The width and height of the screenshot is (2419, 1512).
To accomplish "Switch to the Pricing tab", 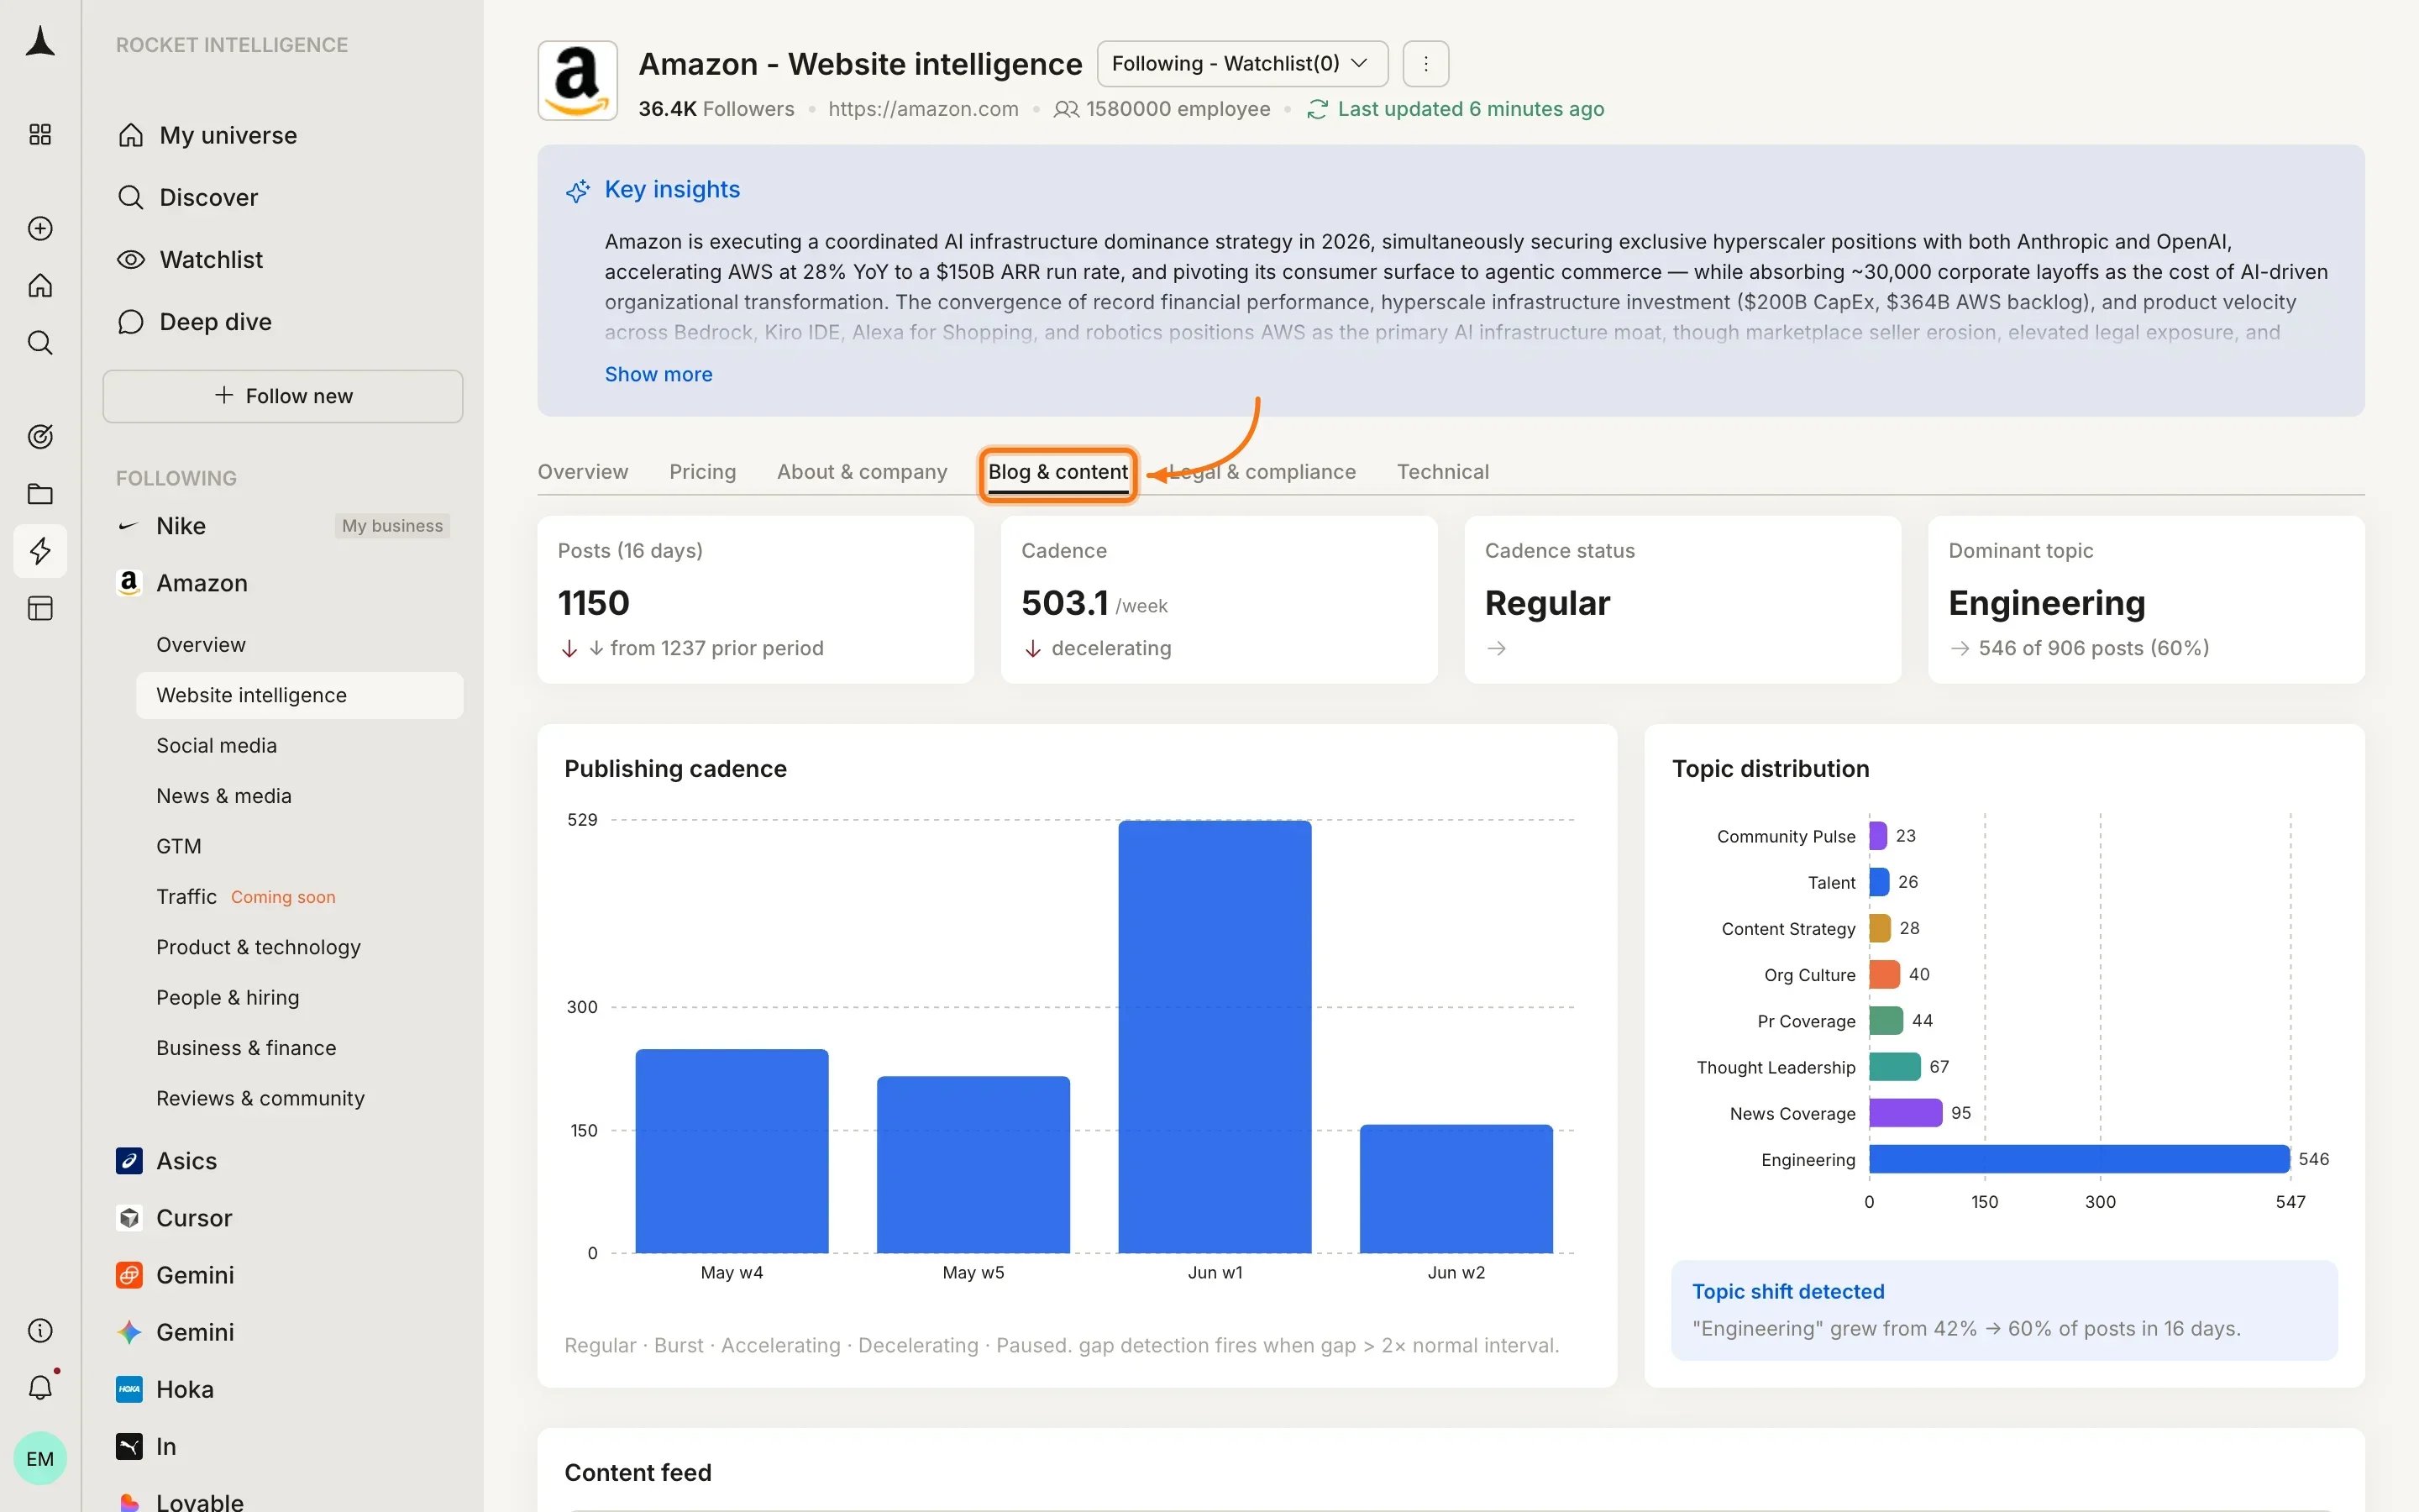I will click(703, 472).
